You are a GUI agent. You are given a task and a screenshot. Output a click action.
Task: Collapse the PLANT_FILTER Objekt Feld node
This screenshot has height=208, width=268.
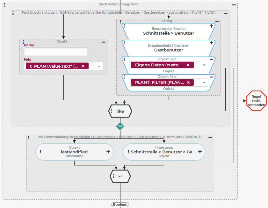(x=211, y=77)
